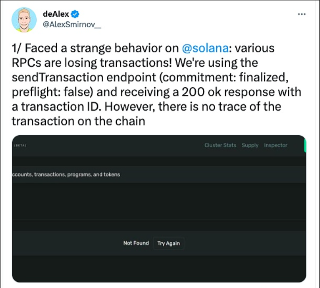
Task: Open the three-dot more options menu
Action: (x=301, y=14)
